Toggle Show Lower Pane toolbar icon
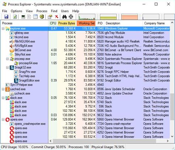The height and width of the screenshot is (150, 175). click(x=35, y=17)
